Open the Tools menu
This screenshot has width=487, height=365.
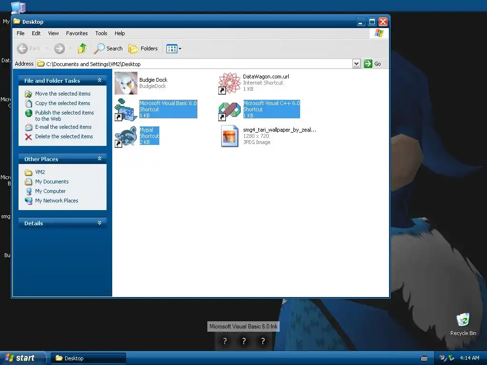point(101,33)
